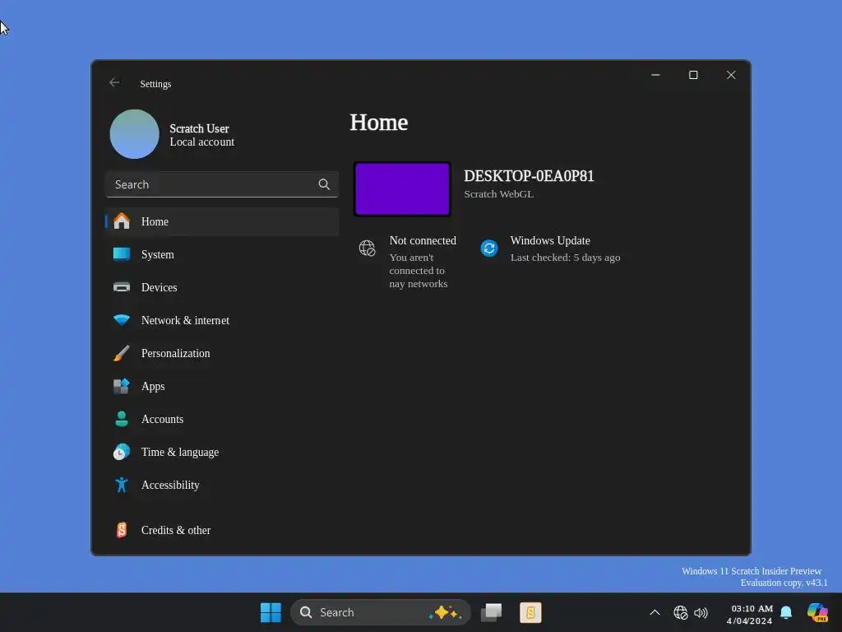Click the DESKTOP-0EA0P81 device name
Viewport: 842px width, 632px height.
(529, 176)
